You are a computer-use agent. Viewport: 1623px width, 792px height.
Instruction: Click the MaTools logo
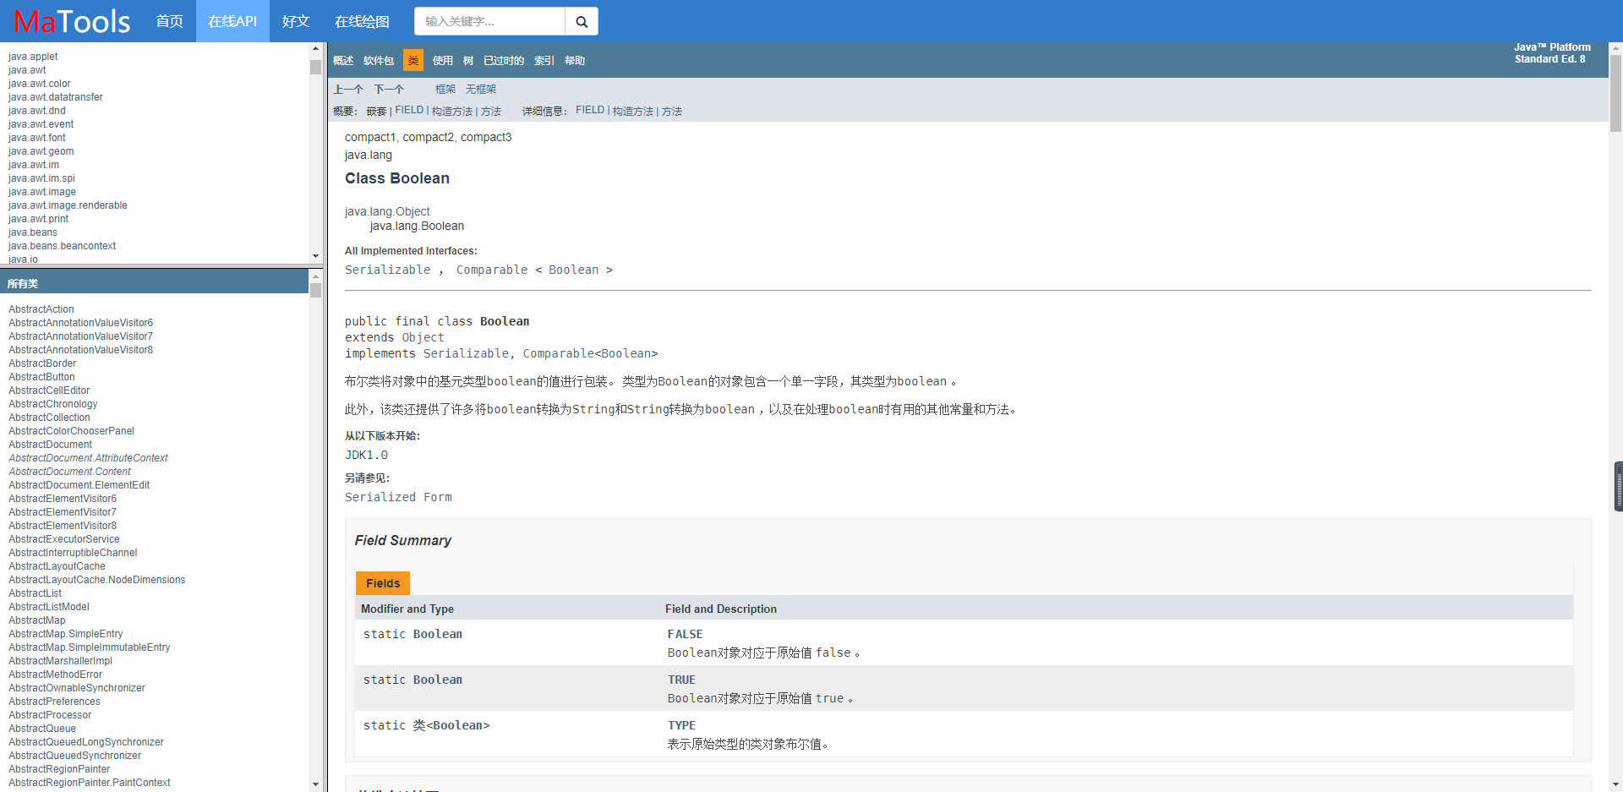coord(72,21)
